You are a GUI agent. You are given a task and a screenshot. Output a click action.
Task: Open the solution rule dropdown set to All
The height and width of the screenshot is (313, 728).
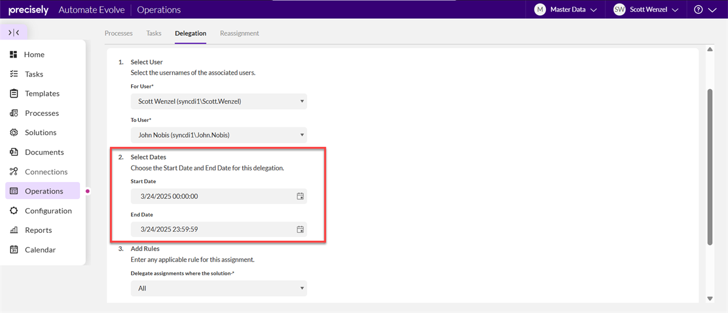(219, 288)
